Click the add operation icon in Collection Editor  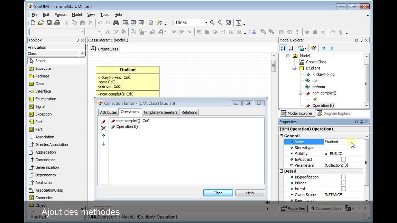[x=103, y=122]
